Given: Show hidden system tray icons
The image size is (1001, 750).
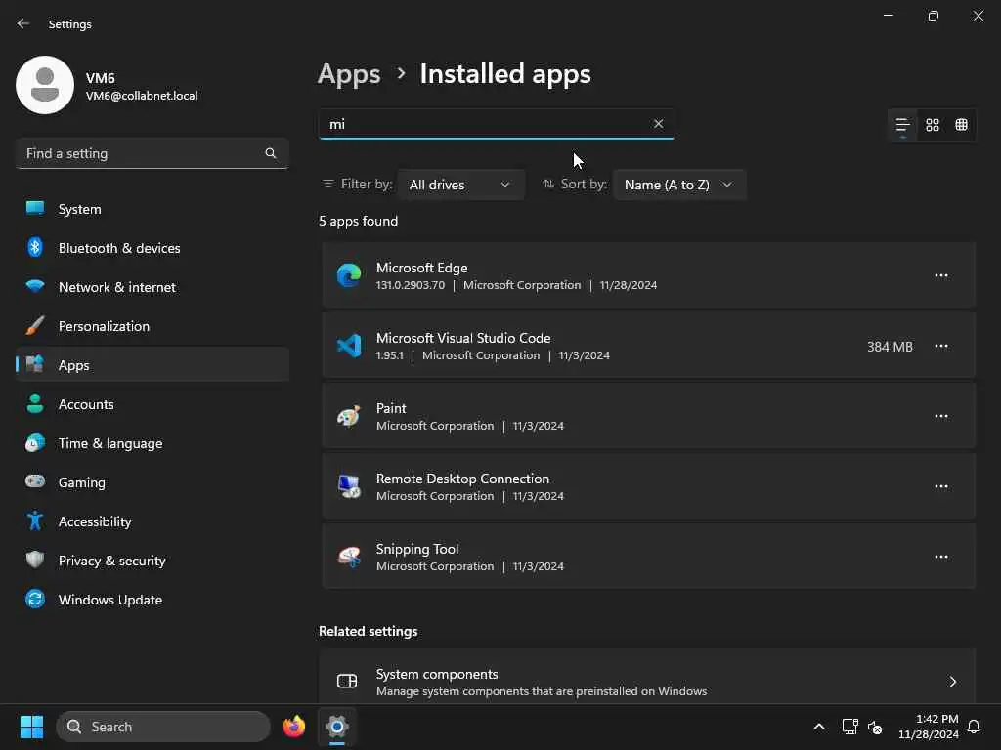Looking at the screenshot, I should tap(819, 727).
